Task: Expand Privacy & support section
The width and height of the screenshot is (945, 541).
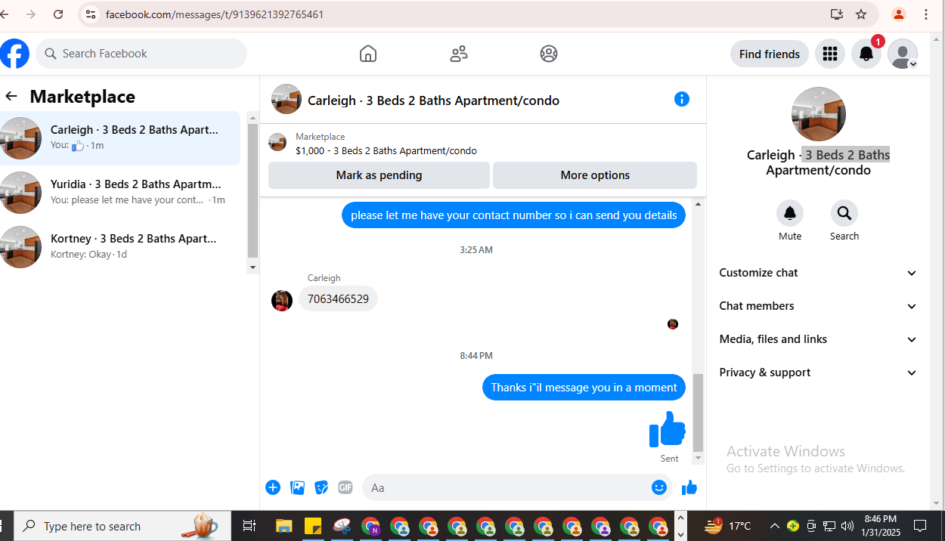Action: click(818, 373)
